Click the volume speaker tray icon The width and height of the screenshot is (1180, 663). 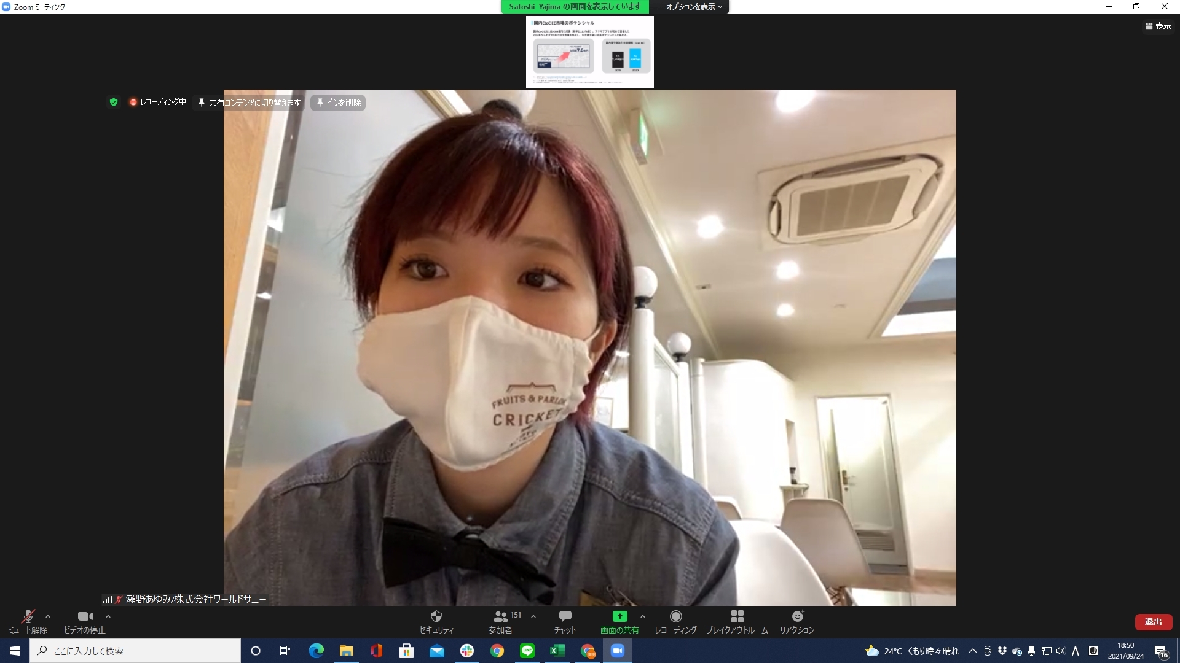coord(1061,651)
